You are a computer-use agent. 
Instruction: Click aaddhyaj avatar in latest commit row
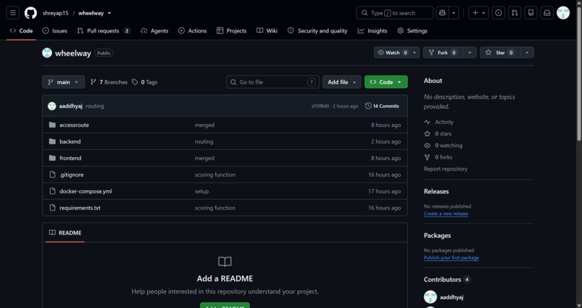(x=52, y=106)
